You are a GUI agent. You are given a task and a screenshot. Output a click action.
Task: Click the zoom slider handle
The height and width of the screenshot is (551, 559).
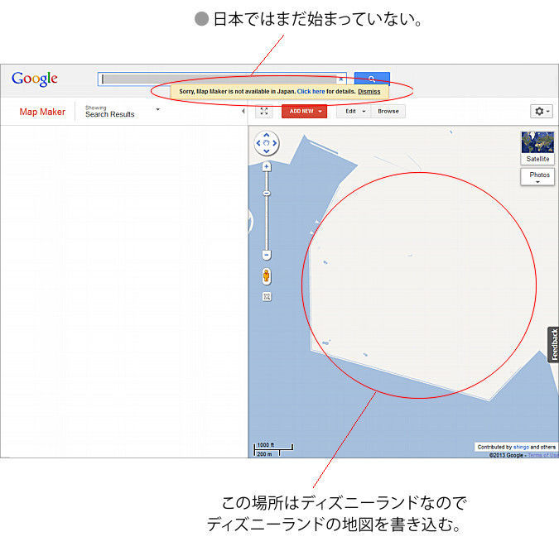click(x=267, y=194)
